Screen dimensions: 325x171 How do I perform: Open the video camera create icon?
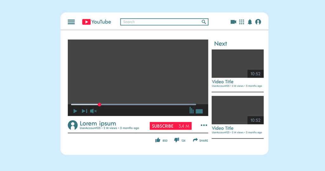(x=233, y=22)
